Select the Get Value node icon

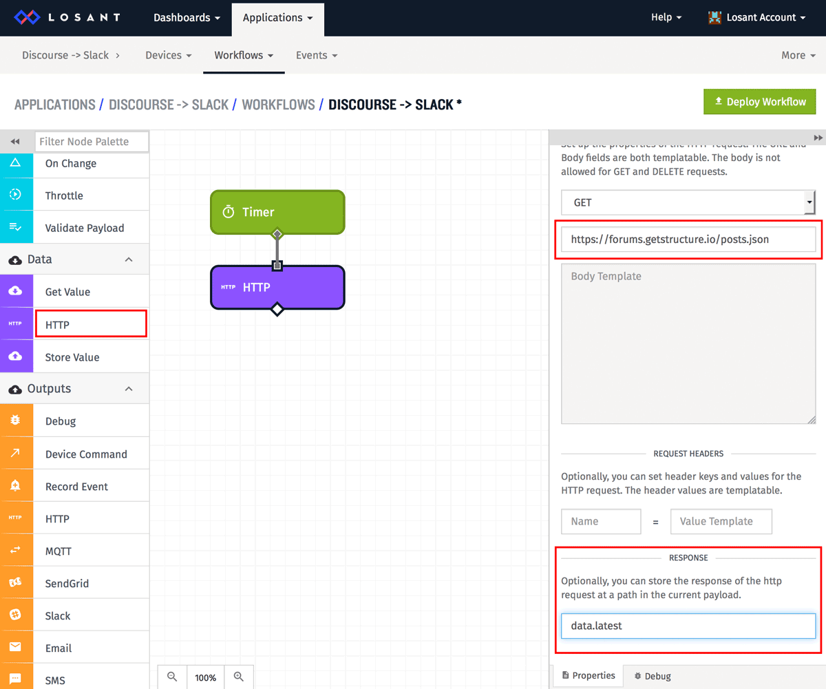[x=16, y=291]
